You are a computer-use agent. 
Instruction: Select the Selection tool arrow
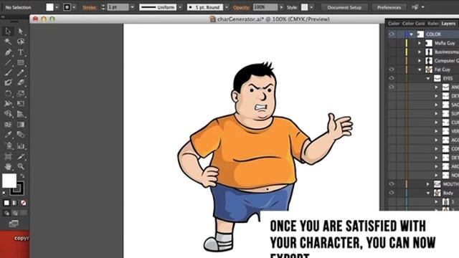pos(8,31)
